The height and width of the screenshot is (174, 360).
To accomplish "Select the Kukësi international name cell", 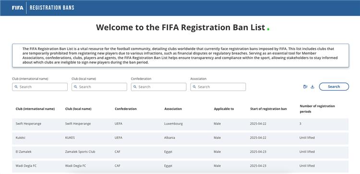I will coord(21,138).
